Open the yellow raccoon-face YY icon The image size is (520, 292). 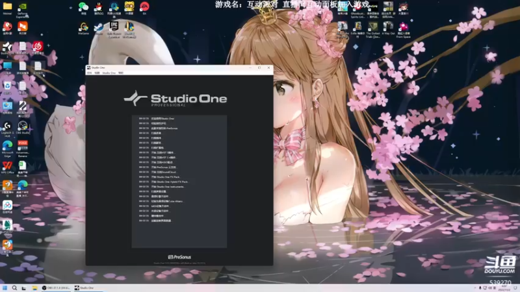pyautogui.click(x=129, y=8)
